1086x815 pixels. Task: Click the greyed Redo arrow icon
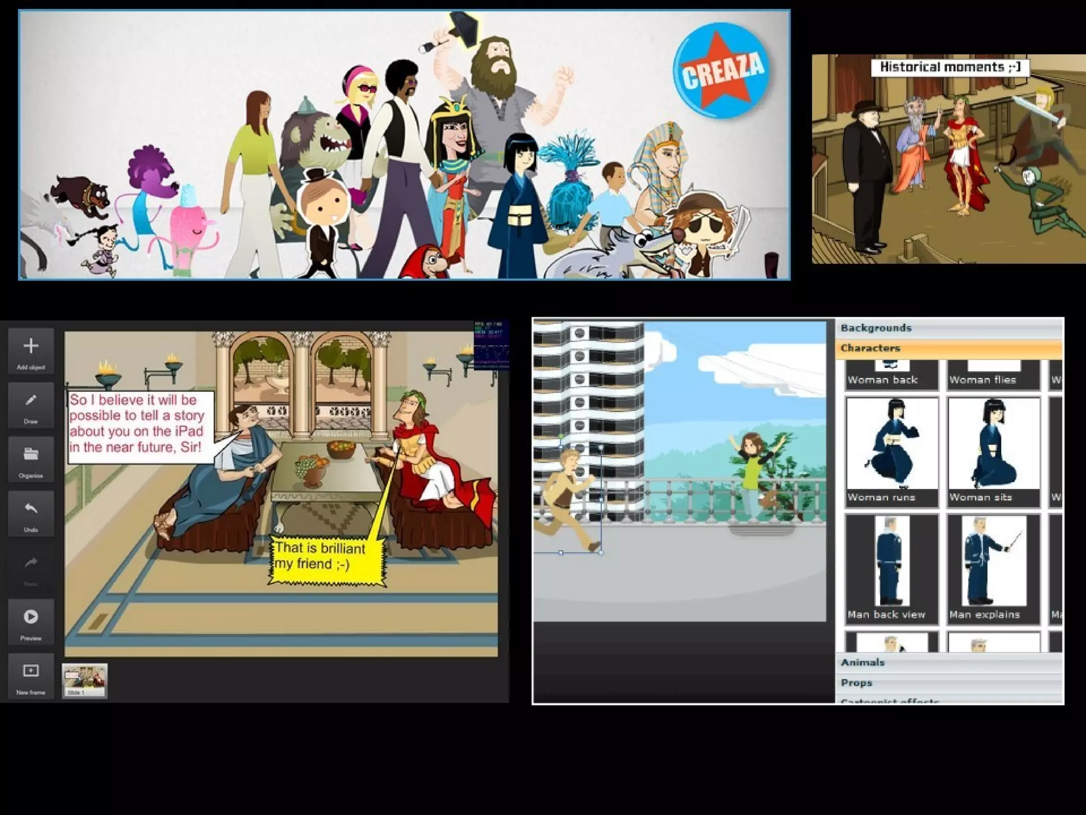click(x=31, y=563)
